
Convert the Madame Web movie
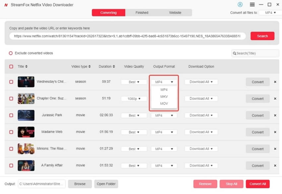pos(257,132)
